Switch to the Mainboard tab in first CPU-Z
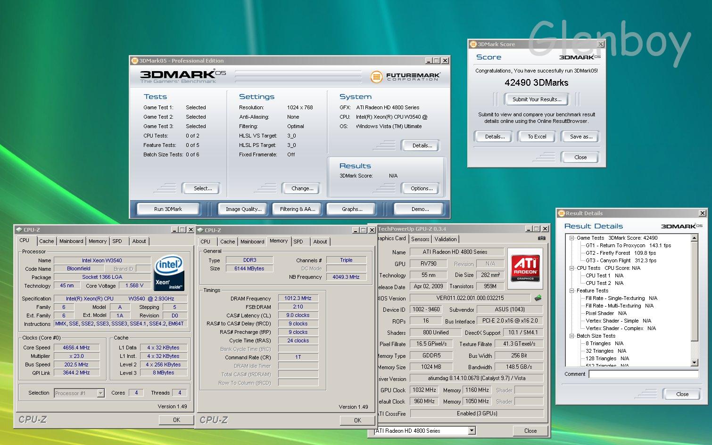Screen dimensions: 712x445 tap(71, 241)
